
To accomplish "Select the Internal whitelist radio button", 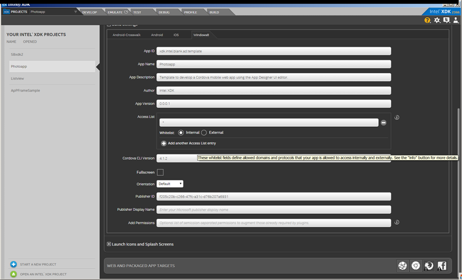I will click(x=181, y=133).
